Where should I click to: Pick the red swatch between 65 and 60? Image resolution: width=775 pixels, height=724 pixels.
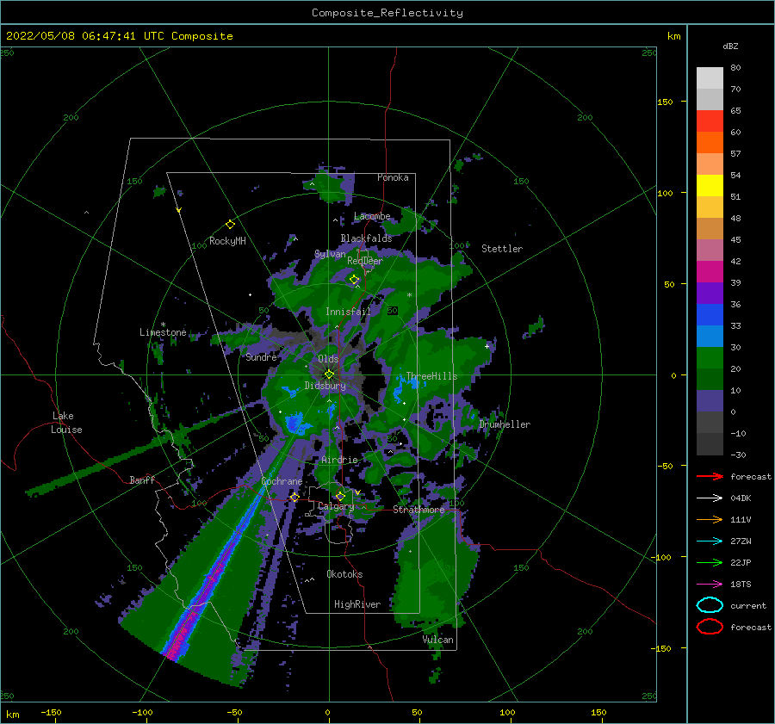pos(710,121)
